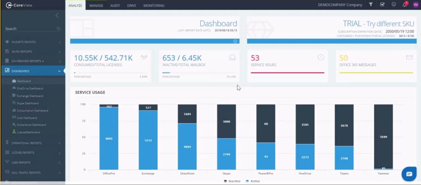
Task: Switch to the ANALYZE tab
Action: (x=75, y=5)
